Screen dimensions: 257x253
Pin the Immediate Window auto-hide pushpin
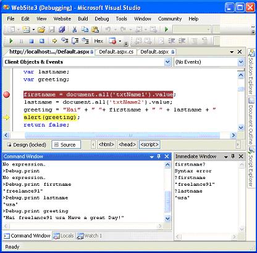pyautogui.click(x=233, y=156)
